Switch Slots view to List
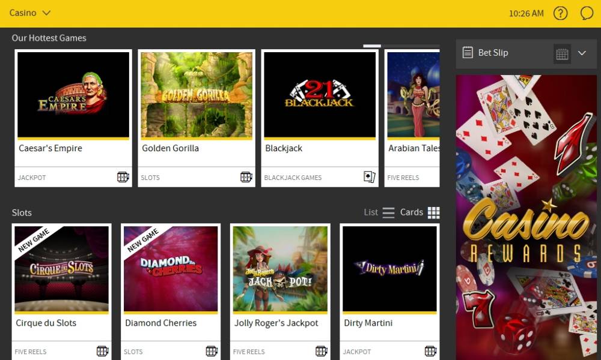The image size is (601, 360). pos(379,212)
